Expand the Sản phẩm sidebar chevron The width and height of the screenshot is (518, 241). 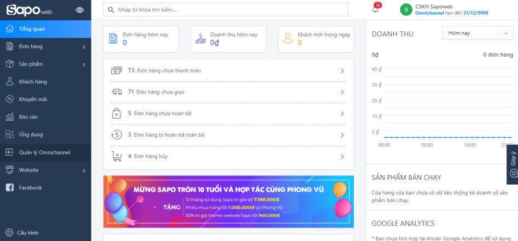pyautogui.click(x=84, y=64)
